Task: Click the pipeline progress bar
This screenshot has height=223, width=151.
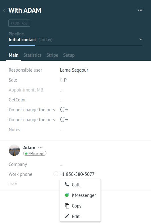Action: (x=75, y=45)
